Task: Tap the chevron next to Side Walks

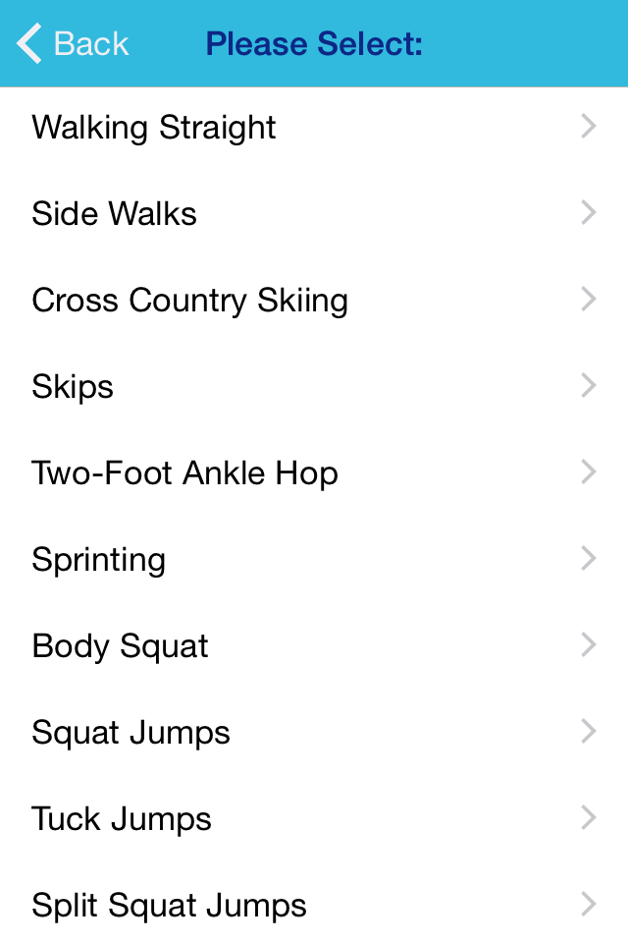Action: click(589, 213)
